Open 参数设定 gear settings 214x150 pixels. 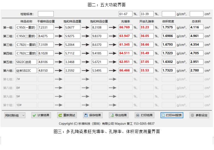click(x=199, y=115)
